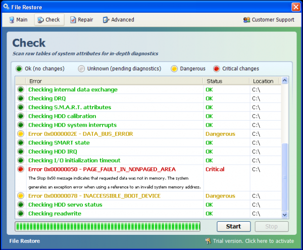303x250 pixels.
Task: Click green icon beside Checking HDD IRQ
Action: point(21,152)
